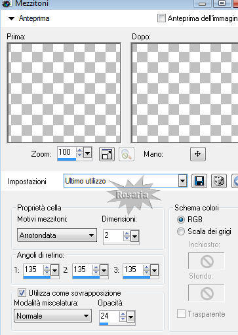Screen dimensions: 238x335
Task: Click the Inchiostro color swatch
Action: click(x=207, y=261)
